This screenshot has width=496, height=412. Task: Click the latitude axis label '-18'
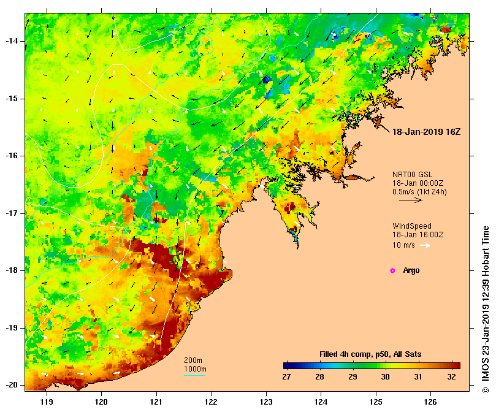coord(12,270)
